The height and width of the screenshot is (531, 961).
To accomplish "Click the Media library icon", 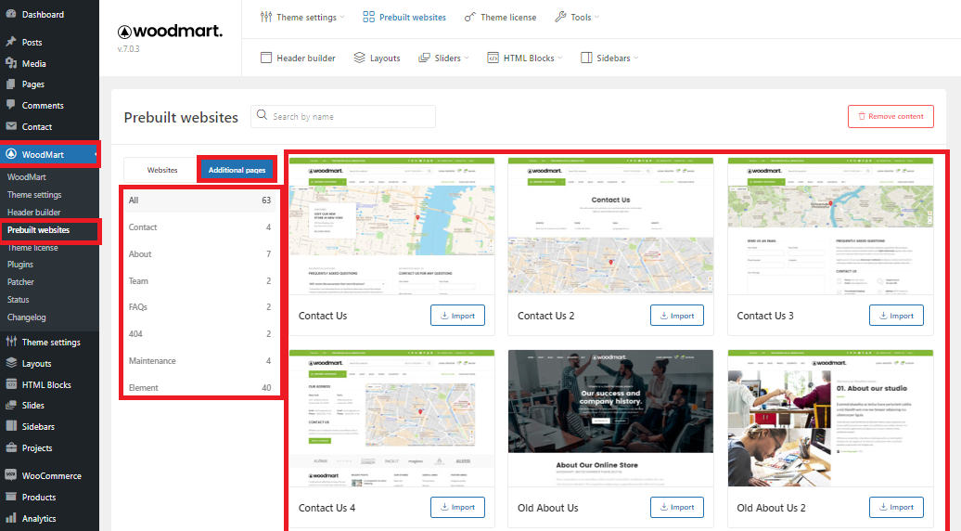I will pyautogui.click(x=11, y=63).
